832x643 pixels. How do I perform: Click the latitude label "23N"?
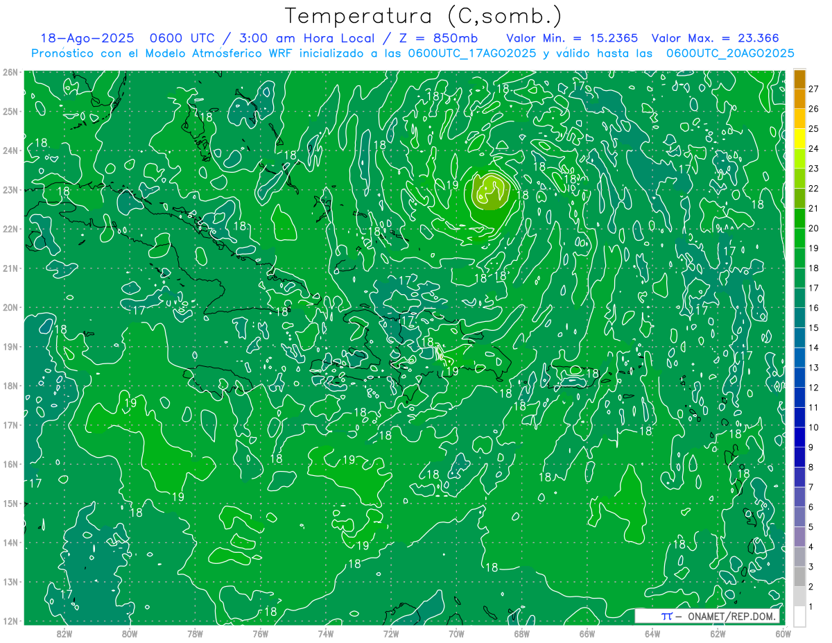click(x=10, y=190)
